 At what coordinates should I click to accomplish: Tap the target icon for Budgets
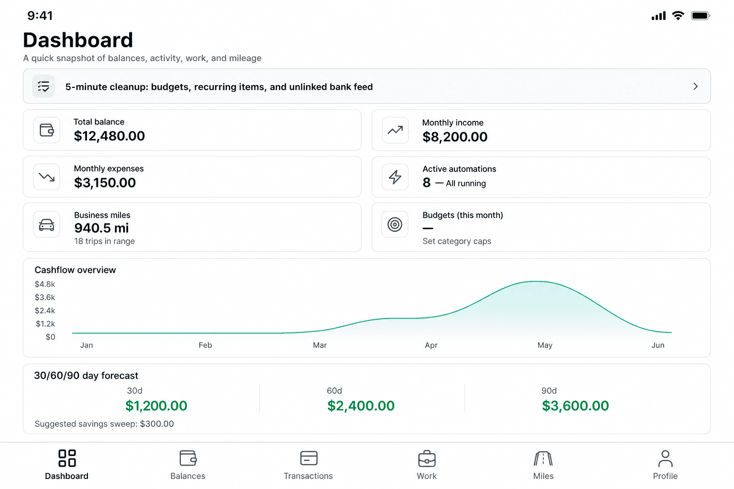[x=395, y=224]
